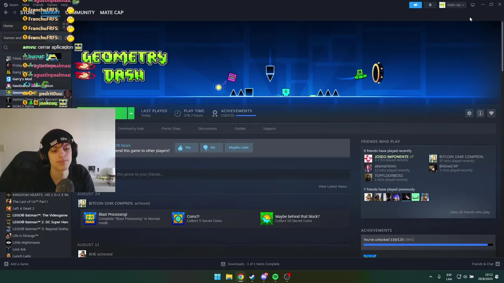Show hidden tray icons chevron
The image size is (504, 283).
click(x=430, y=277)
